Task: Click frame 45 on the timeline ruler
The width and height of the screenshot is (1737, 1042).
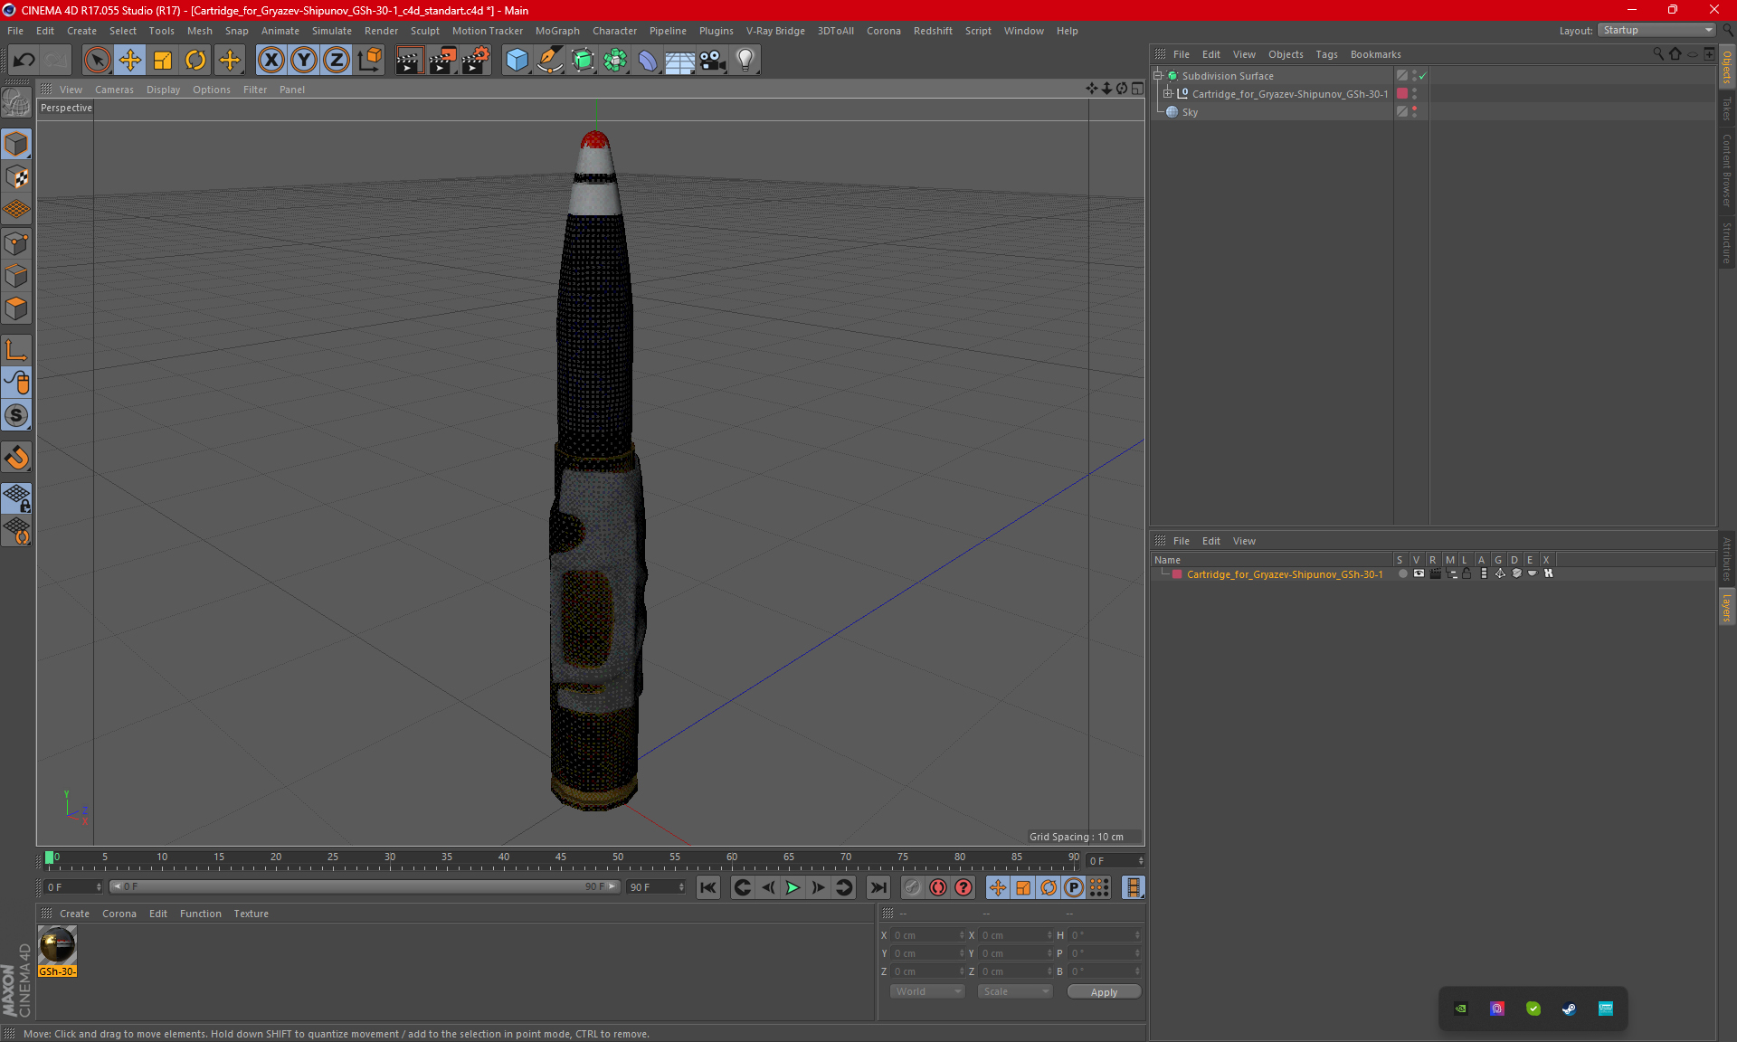Action: tap(561, 857)
